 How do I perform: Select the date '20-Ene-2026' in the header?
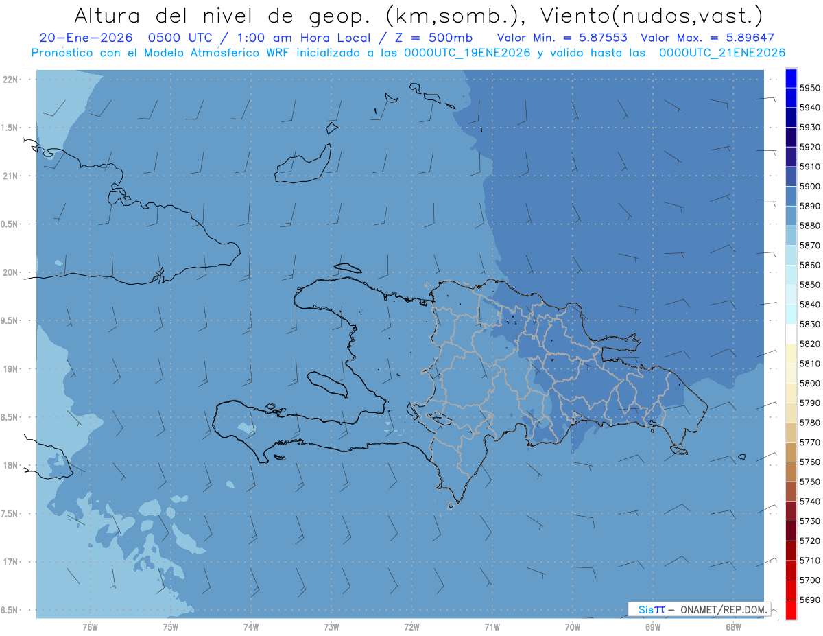pos(86,38)
